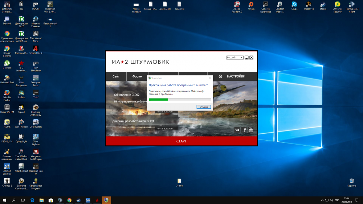Open the War Thunder desktop icon
Screen dimensions: 363x204
click(21, 122)
